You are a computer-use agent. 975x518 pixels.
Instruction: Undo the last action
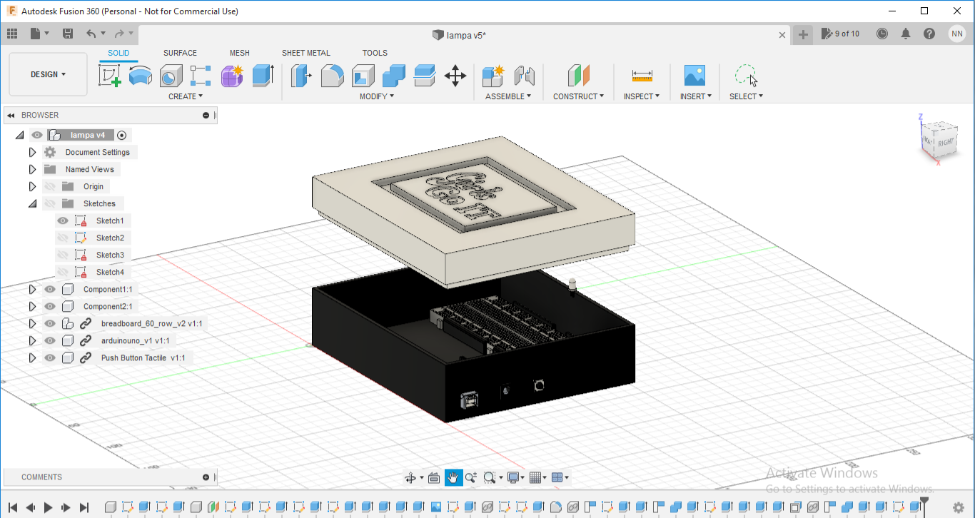click(x=91, y=34)
